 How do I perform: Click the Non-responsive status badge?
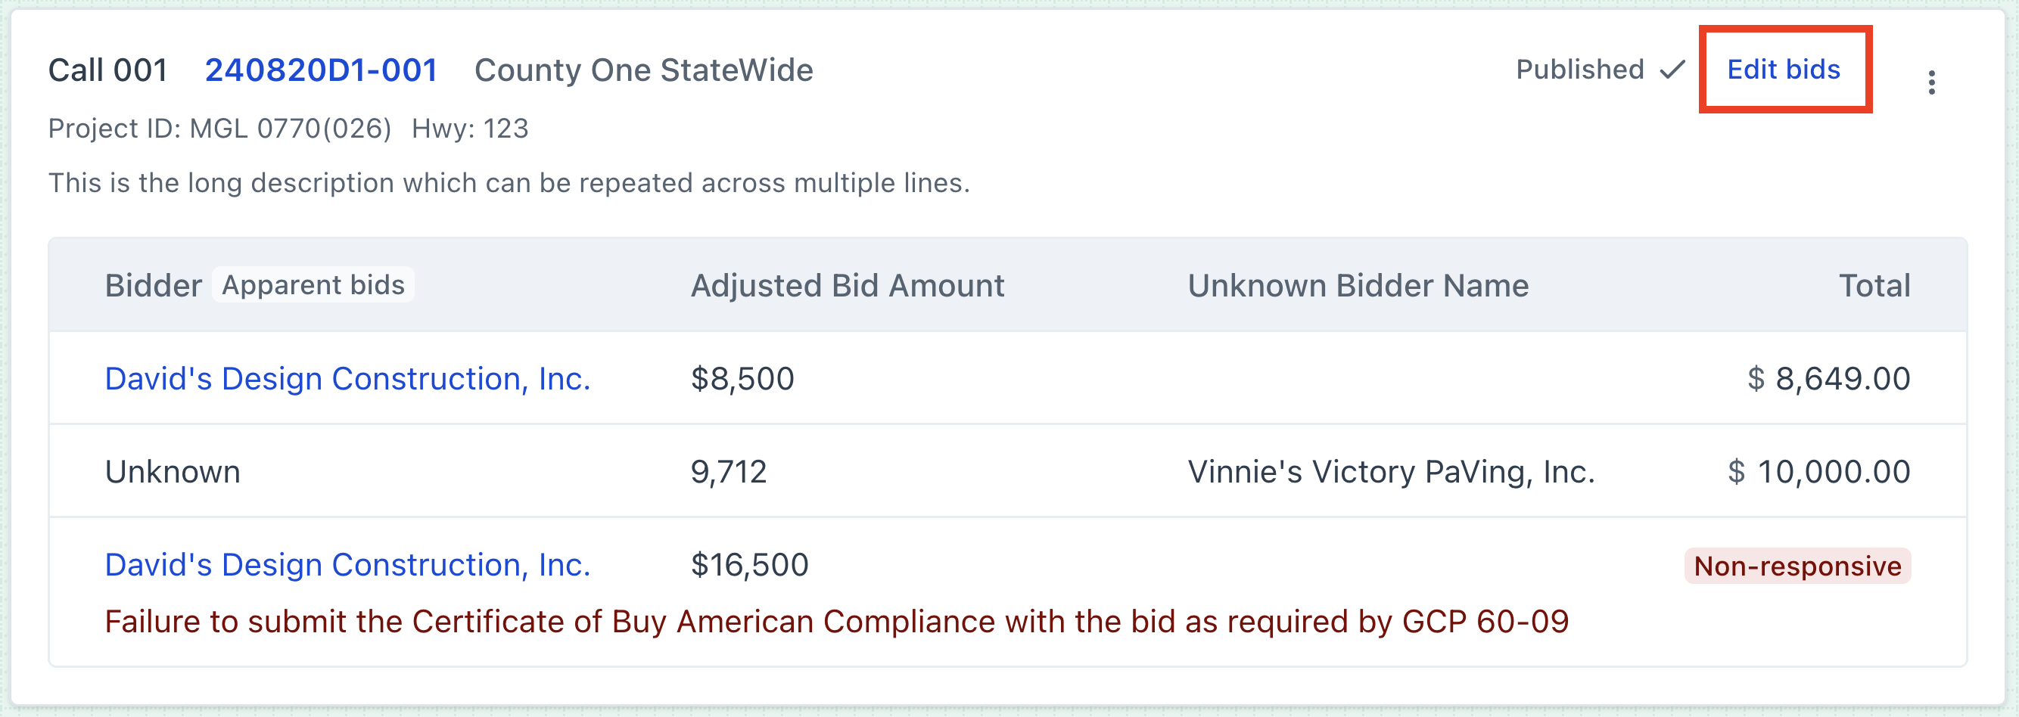[1797, 566]
